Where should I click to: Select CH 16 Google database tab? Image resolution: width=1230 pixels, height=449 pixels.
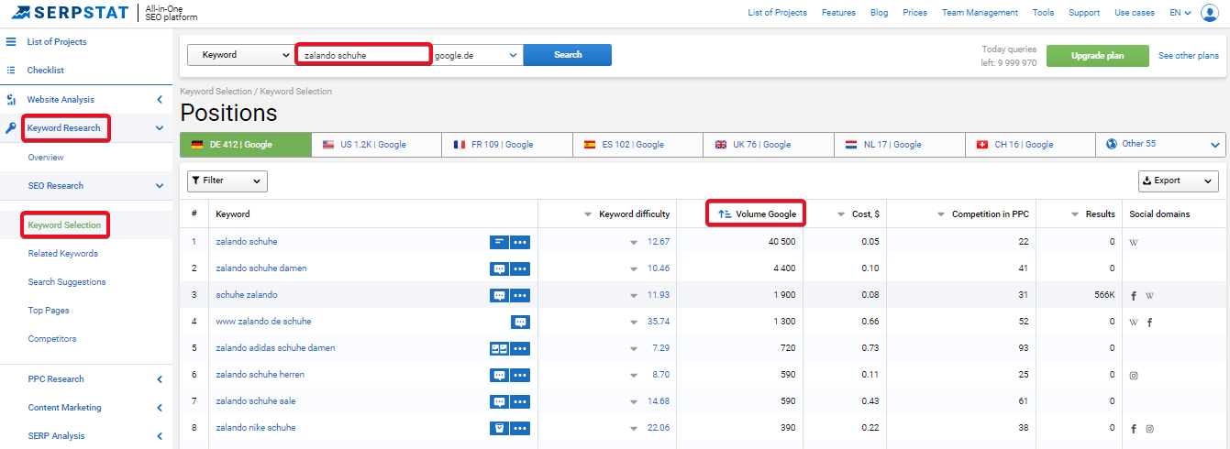(1030, 144)
